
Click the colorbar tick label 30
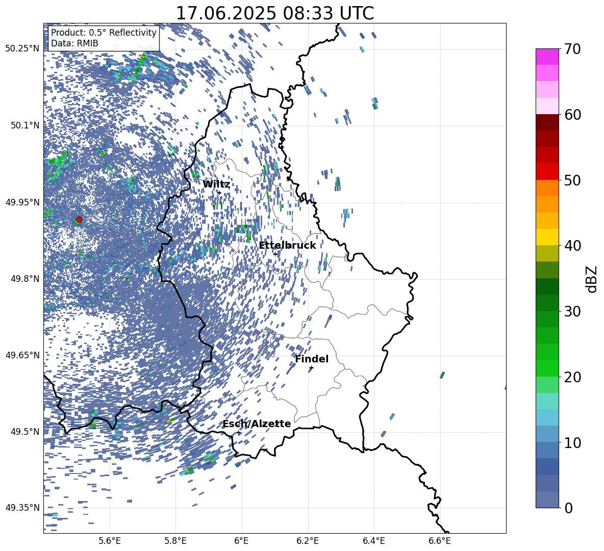572,311
